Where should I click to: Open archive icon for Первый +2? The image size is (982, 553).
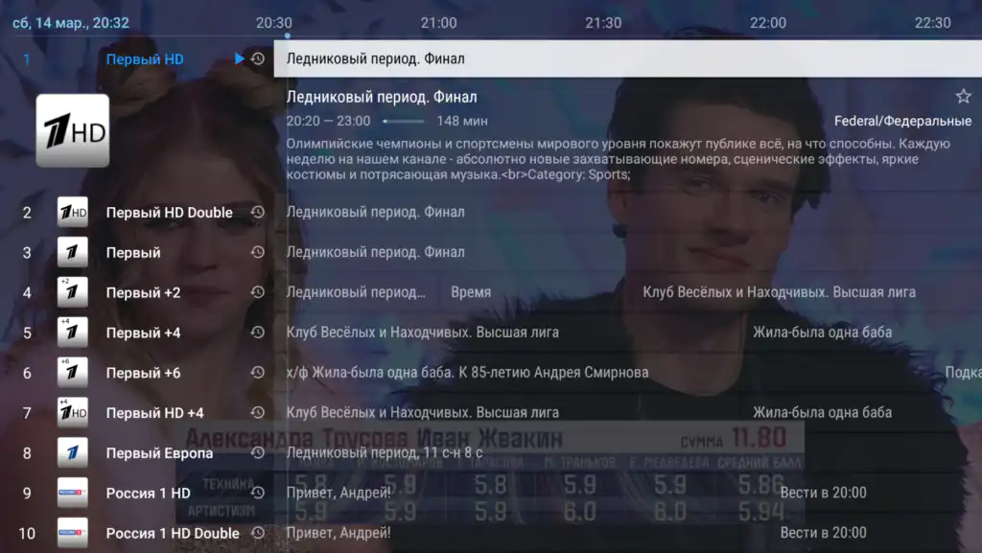(x=257, y=292)
